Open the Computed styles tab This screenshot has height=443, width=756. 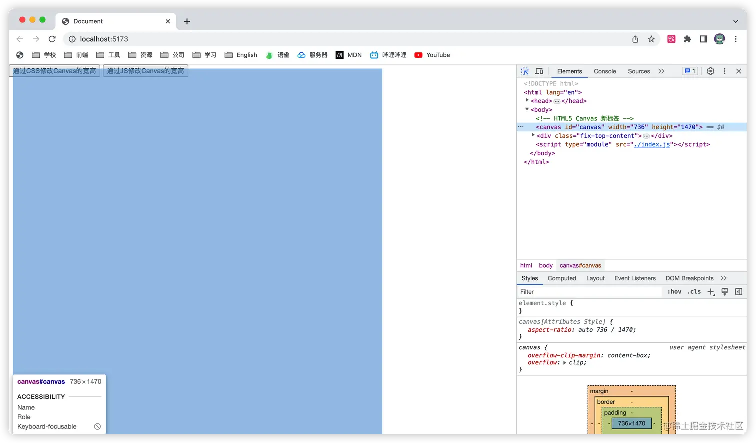pos(562,278)
